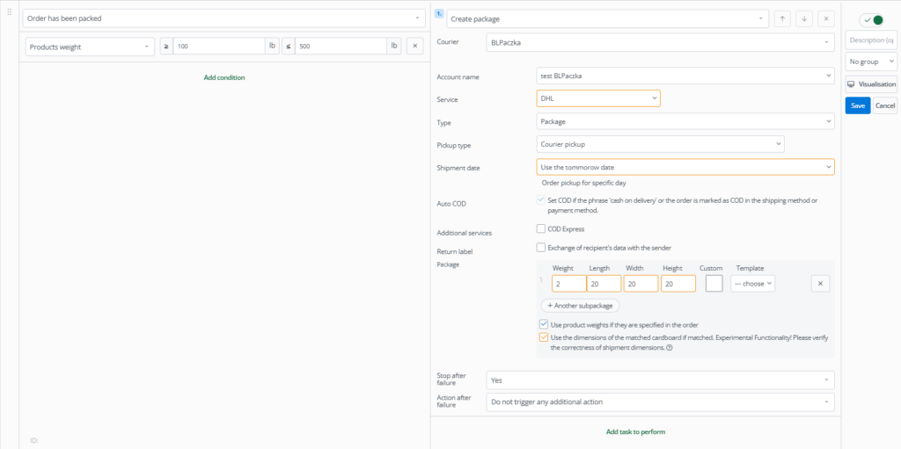The image size is (901, 449).
Task: Click Add task to perform
Action: coord(635,431)
